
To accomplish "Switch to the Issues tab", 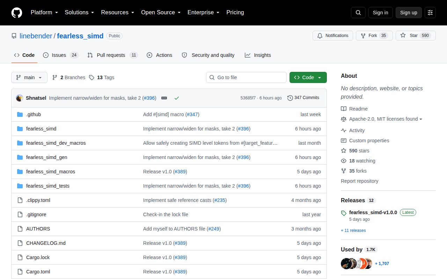I will pos(61,55).
